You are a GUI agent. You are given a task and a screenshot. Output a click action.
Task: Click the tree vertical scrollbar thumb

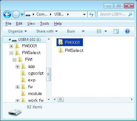click(48, 74)
